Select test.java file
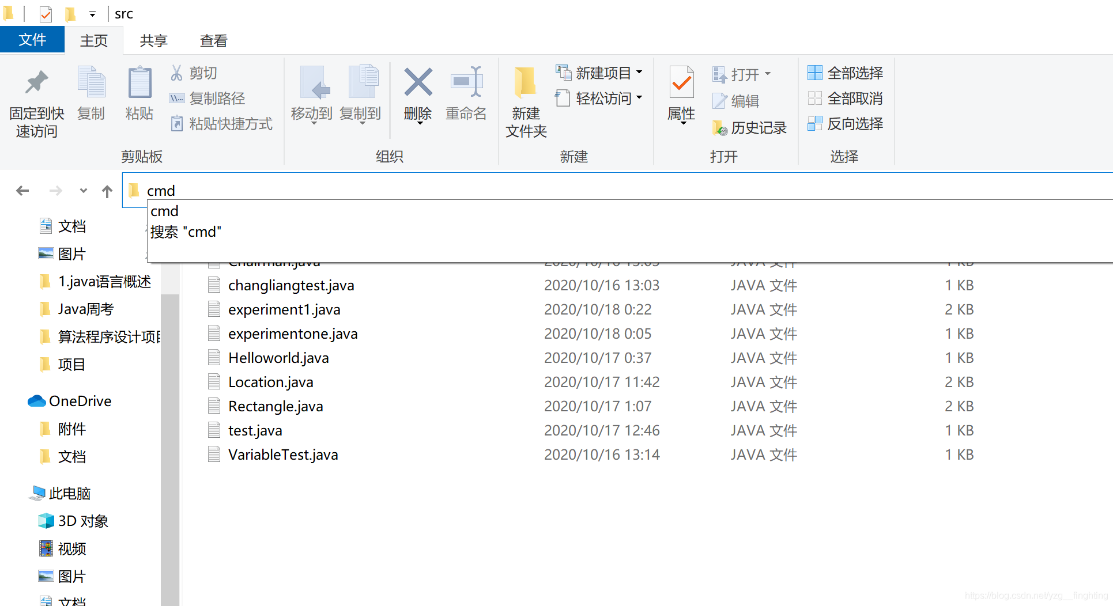1113x606 pixels. pos(255,430)
